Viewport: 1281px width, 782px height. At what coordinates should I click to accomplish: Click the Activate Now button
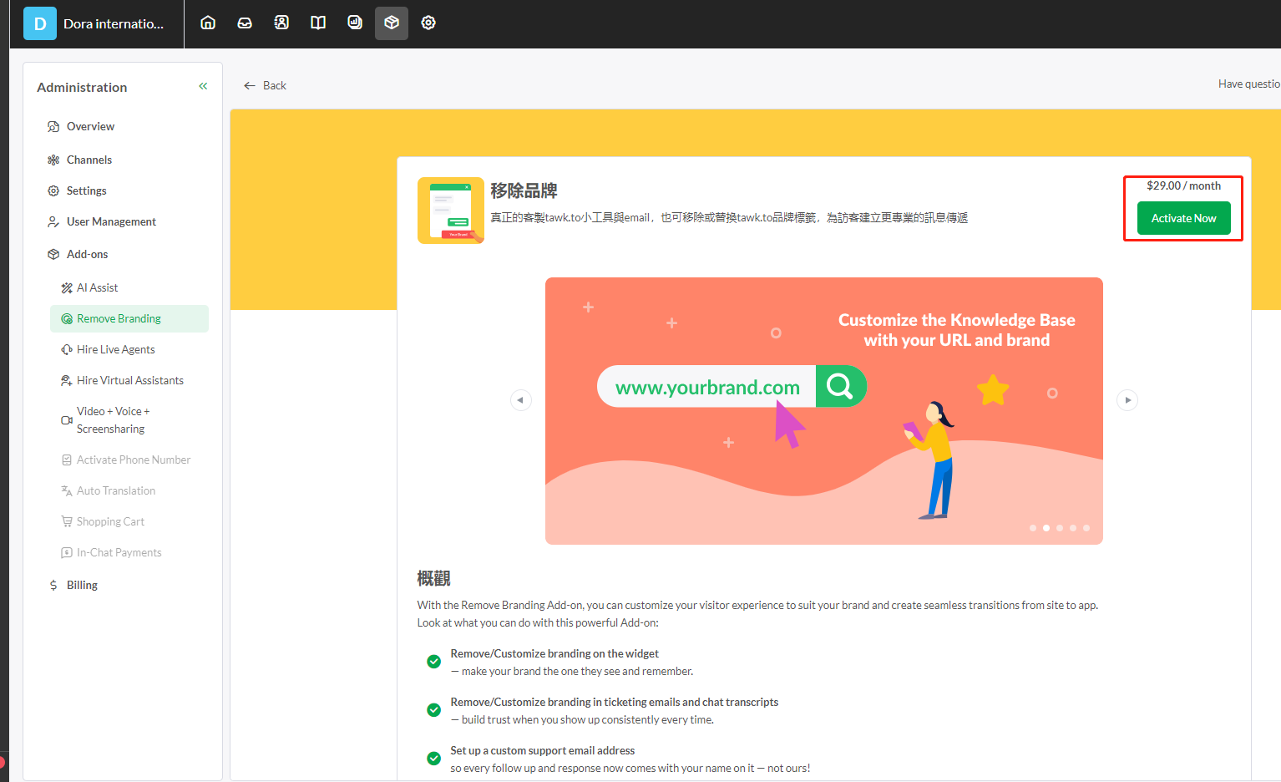pos(1183,218)
